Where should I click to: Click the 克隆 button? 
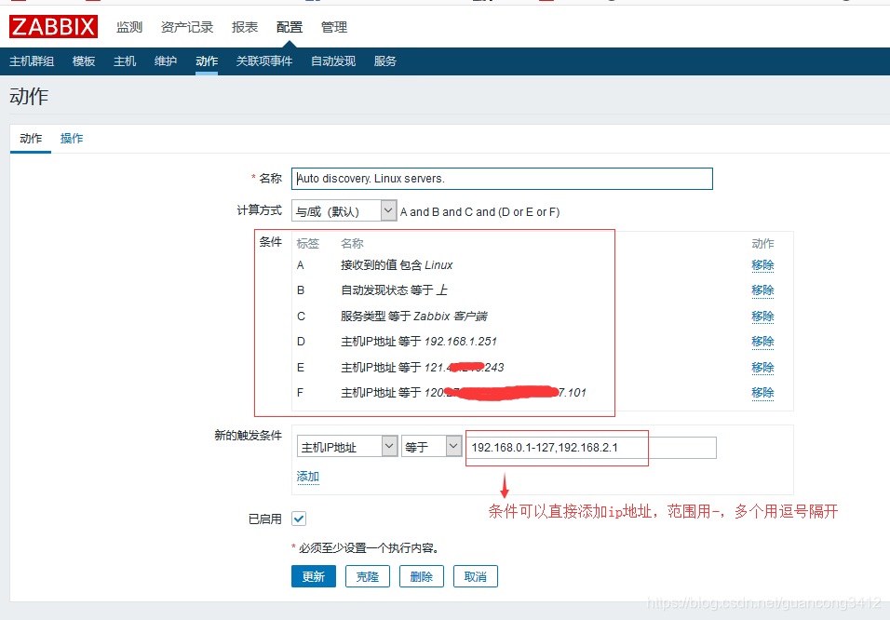[367, 576]
